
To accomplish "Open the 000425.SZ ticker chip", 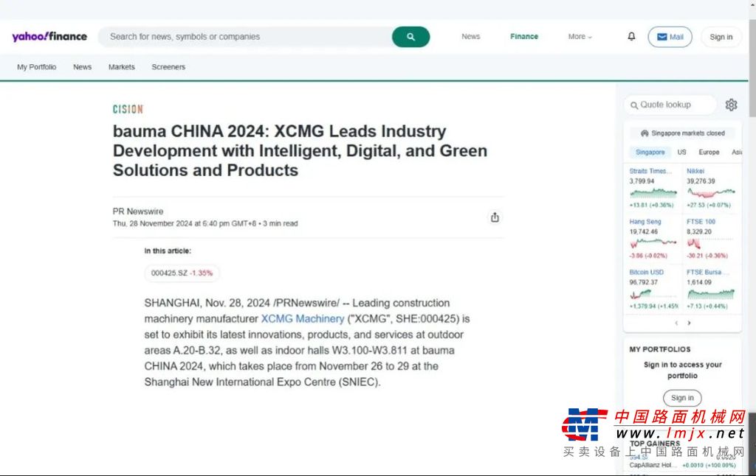I will tap(182, 273).
